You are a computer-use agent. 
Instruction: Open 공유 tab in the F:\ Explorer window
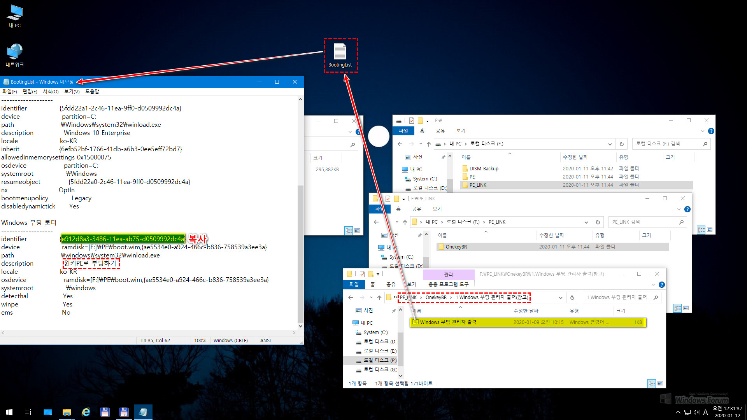(x=440, y=131)
